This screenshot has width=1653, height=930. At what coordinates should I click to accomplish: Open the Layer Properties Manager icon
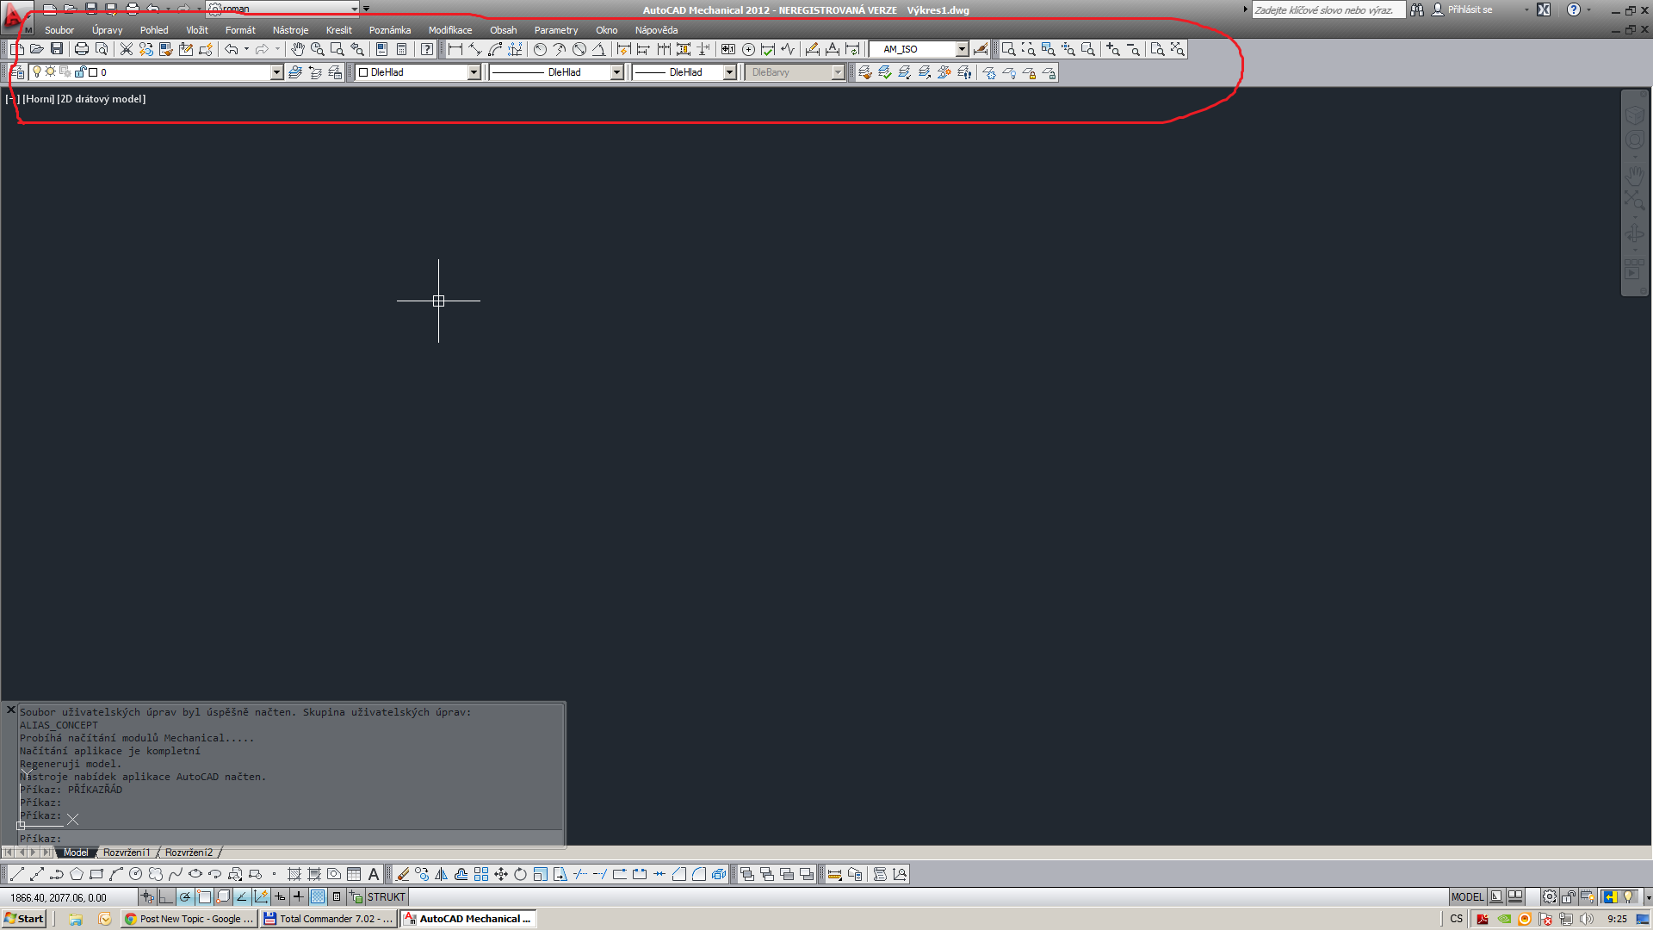[x=18, y=72]
